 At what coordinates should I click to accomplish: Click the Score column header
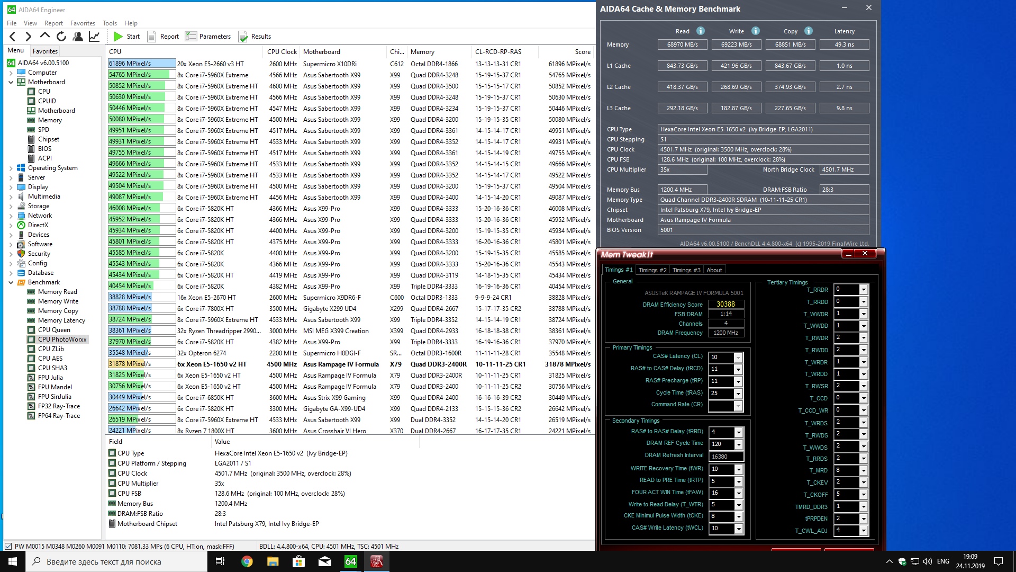tap(582, 52)
